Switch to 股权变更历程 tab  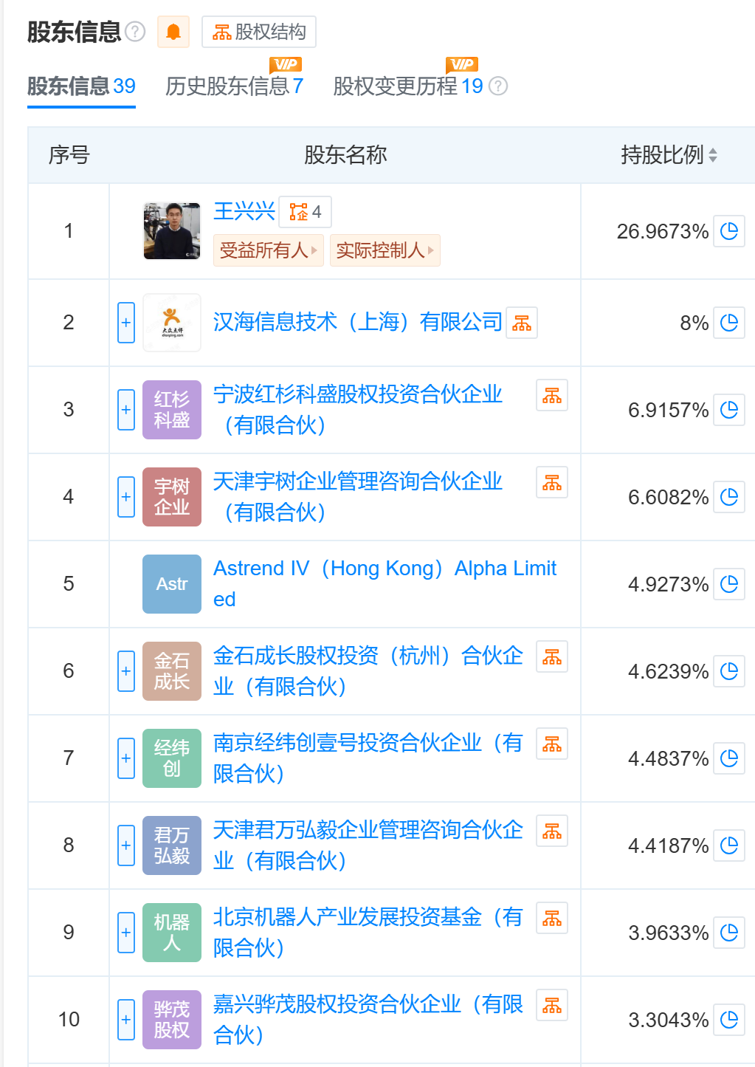tap(407, 86)
